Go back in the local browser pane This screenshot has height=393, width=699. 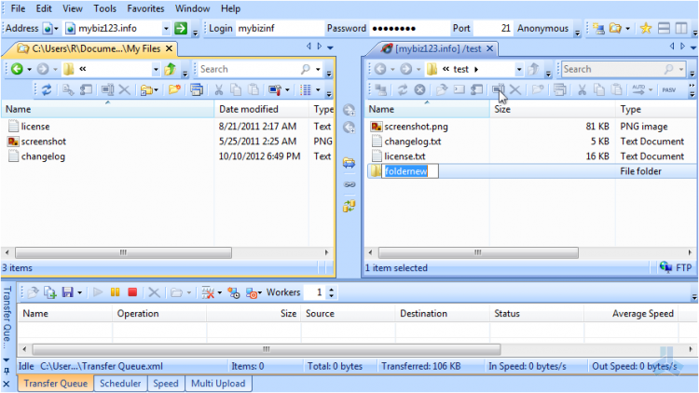pyautogui.click(x=17, y=69)
